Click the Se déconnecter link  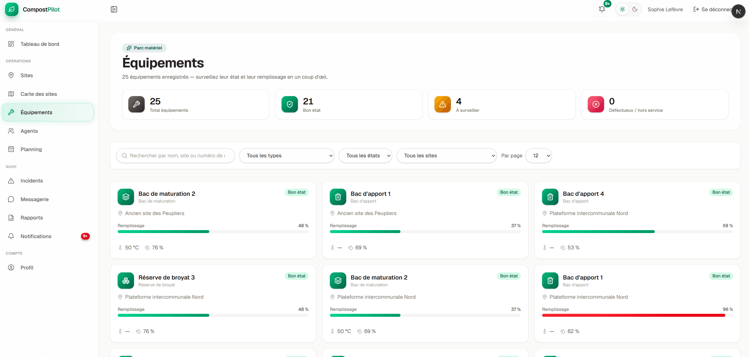pos(713,9)
